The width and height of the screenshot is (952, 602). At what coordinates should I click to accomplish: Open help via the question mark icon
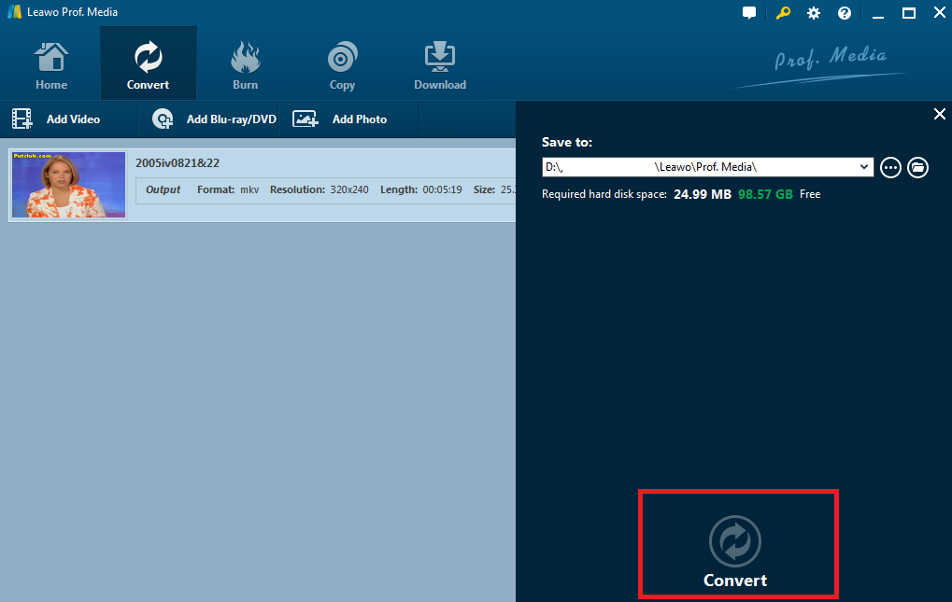click(x=844, y=12)
